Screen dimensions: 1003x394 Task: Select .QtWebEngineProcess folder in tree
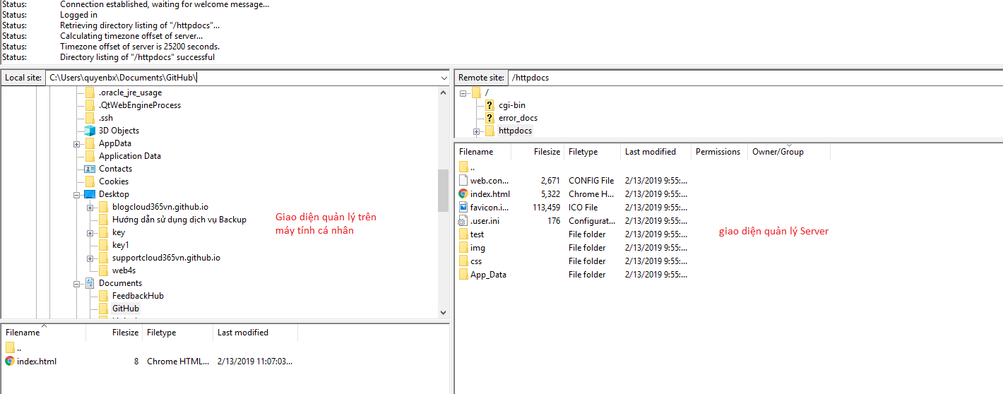pyautogui.click(x=140, y=105)
